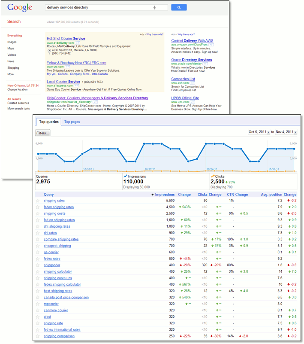Click the +1 button beside www.ask.com
This screenshot has width=304, height=344.
[x=192, y=83]
